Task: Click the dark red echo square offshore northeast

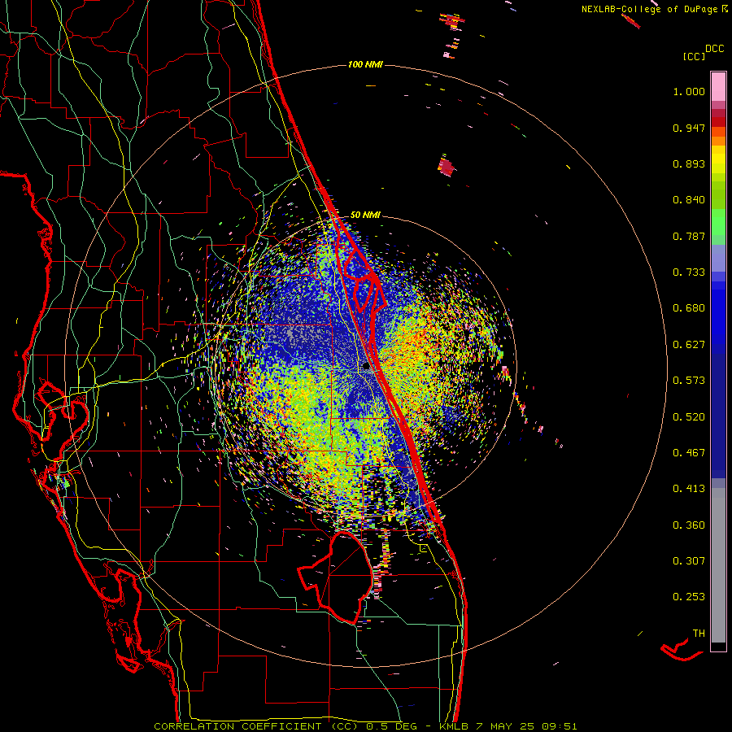Action: coord(447,167)
